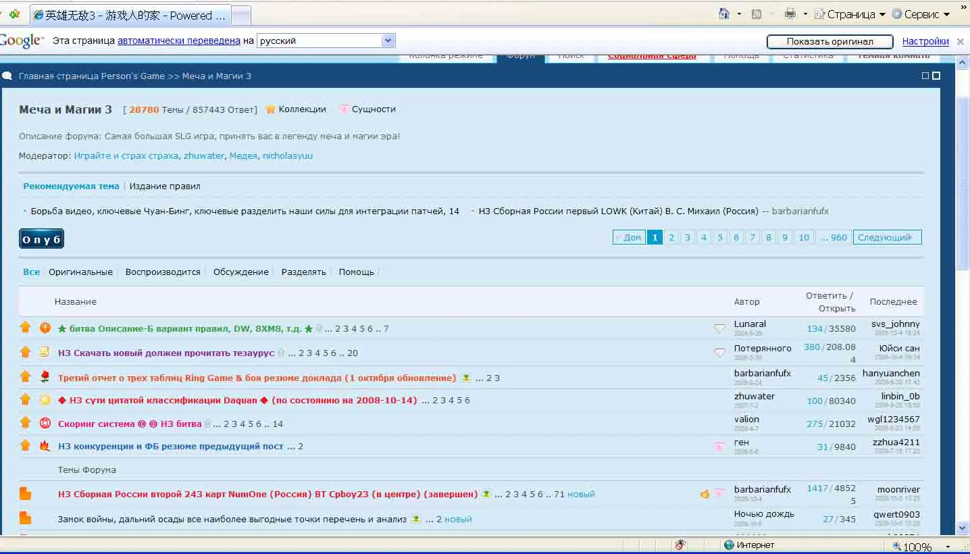The width and height of the screenshot is (970, 554).
Task: Click the RSS feeds toolbar icon
Action: tap(757, 14)
